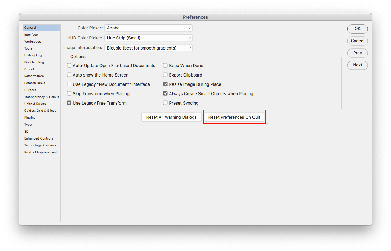Image resolution: width=391 pixels, height=251 pixels.
Task: Toggle Use Legacy Free Transform off
Action: tap(69, 103)
